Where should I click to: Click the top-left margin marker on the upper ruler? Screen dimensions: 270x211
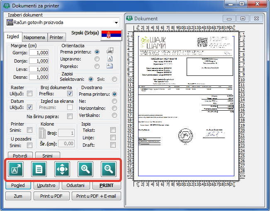[138, 28]
